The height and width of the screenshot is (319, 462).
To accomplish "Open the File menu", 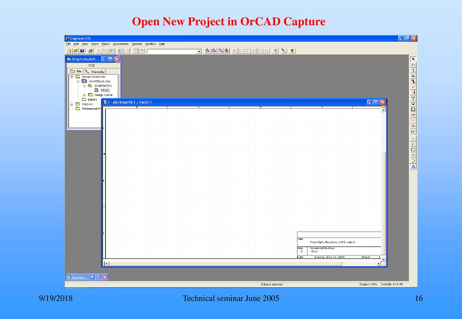I will pyautogui.click(x=68, y=44).
